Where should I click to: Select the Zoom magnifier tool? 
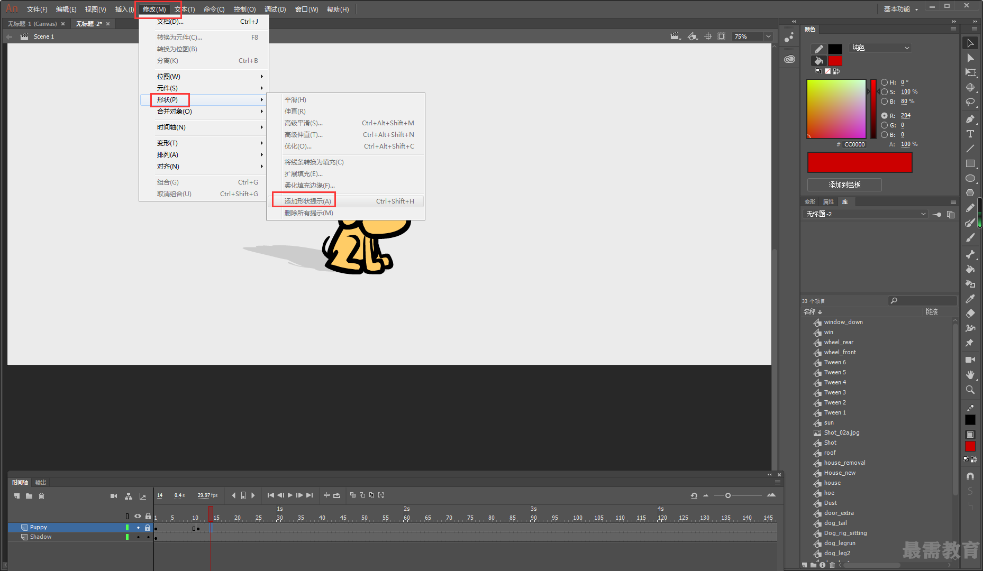[x=970, y=390]
